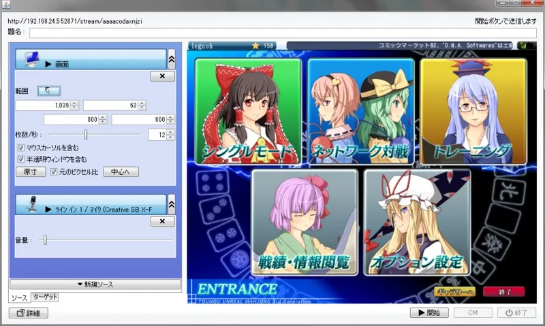Viewport: 545px width, 326px height.
Task: Select the ソース tab
Action: pos(19,298)
